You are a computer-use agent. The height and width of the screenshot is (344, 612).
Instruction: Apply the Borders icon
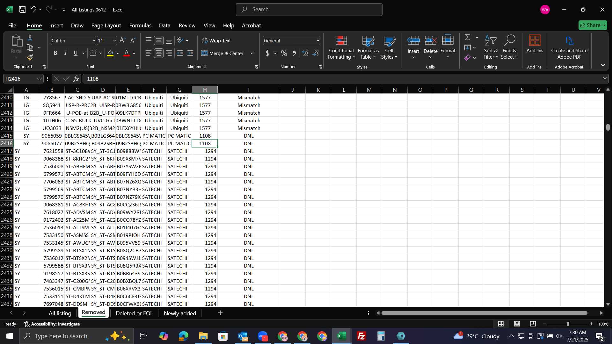coord(93,53)
